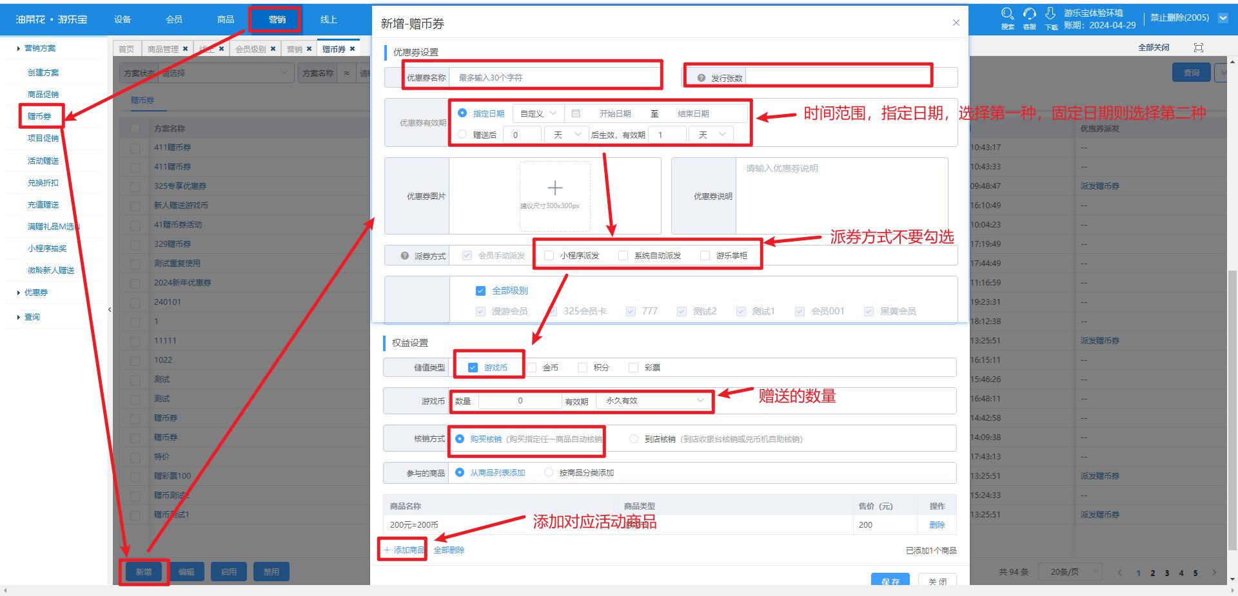Image resolution: width=1238 pixels, height=596 pixels.
Task: Check the 小程序派发 checkbox
Action: 549,255
